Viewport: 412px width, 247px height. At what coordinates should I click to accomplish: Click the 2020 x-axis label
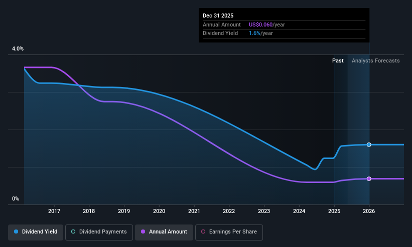click(159, 211)
